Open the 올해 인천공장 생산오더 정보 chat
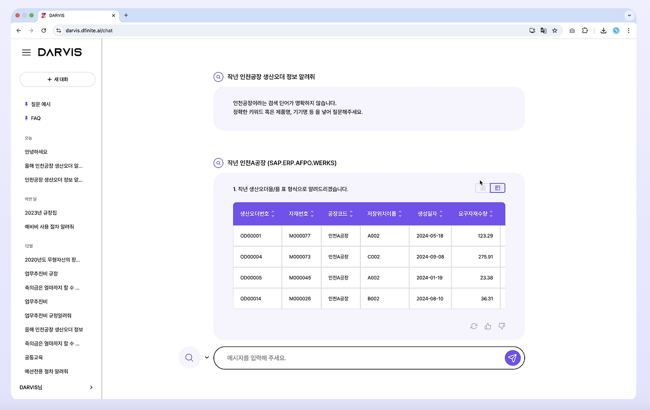 click(x=54, y=330)
